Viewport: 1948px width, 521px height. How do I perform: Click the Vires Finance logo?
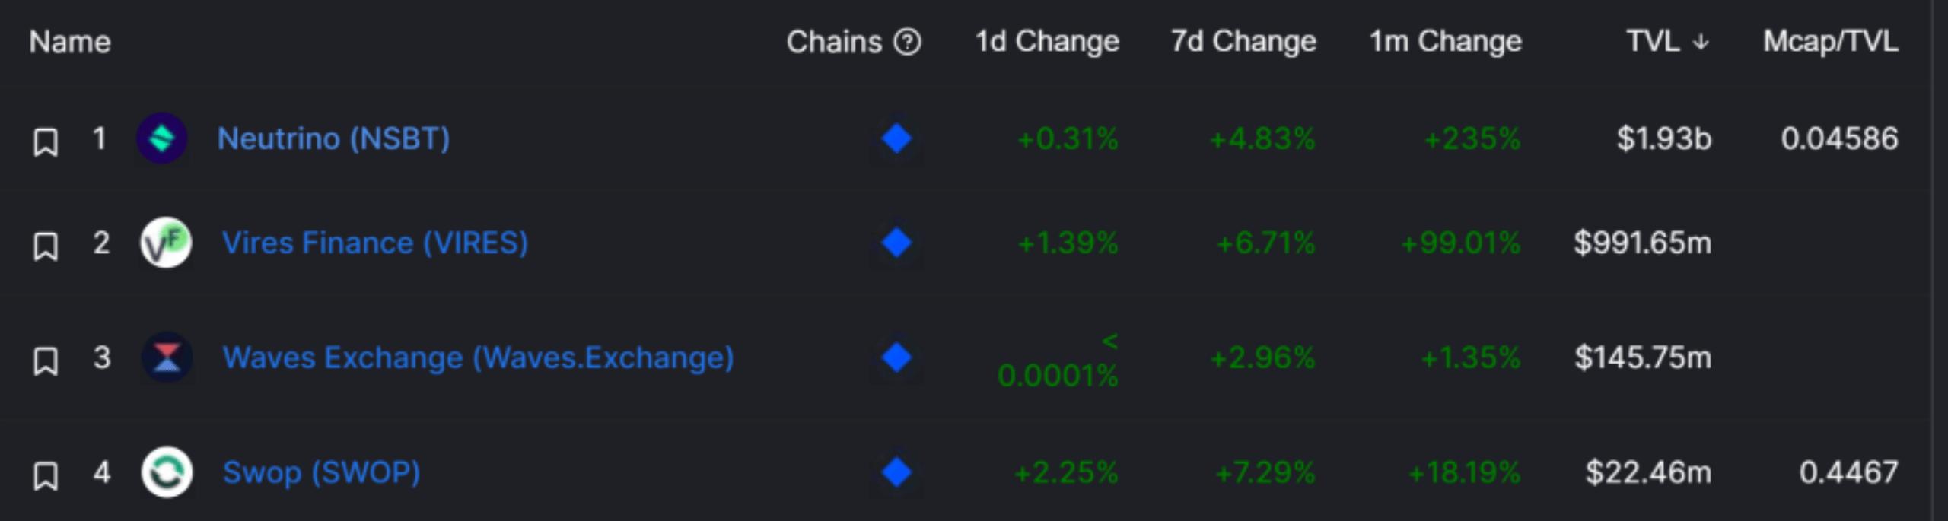[166, 243]
